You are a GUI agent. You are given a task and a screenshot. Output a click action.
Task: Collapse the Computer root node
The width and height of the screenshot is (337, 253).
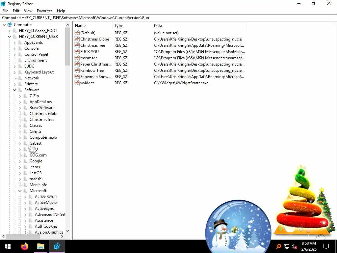[x=4, y=25]
